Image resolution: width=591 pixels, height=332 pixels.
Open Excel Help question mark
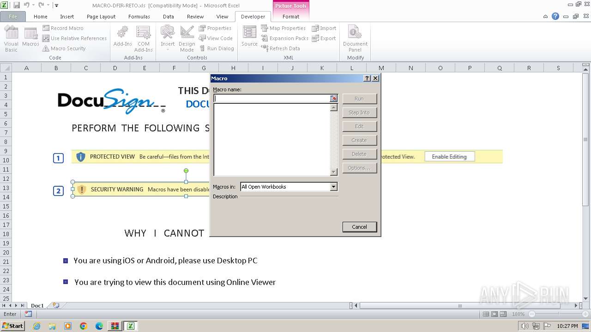coord(555,16)
